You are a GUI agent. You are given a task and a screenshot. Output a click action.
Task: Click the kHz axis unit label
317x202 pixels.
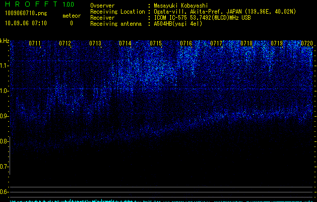(5, 41)
